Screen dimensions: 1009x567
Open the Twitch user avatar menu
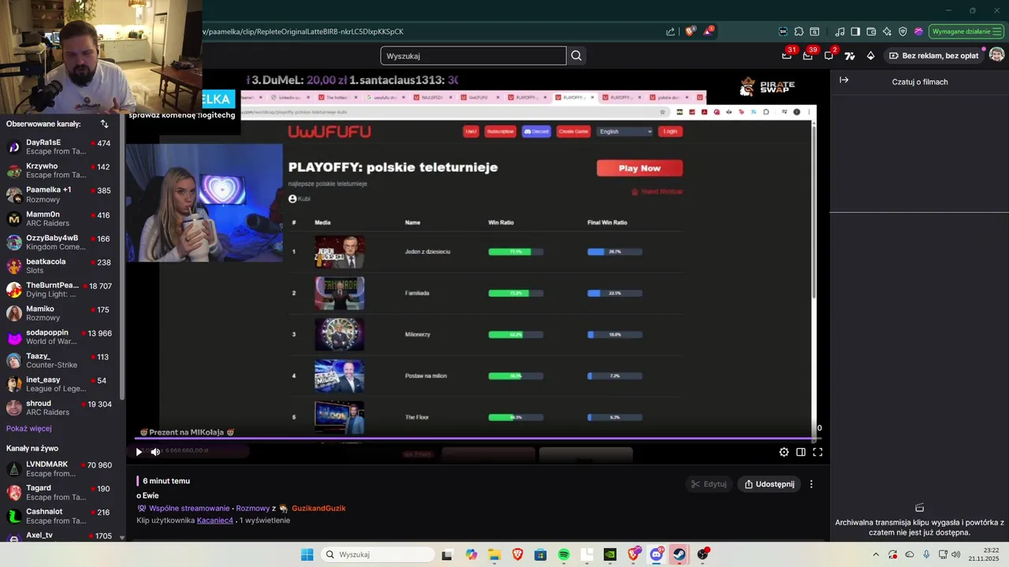point(996,55)
